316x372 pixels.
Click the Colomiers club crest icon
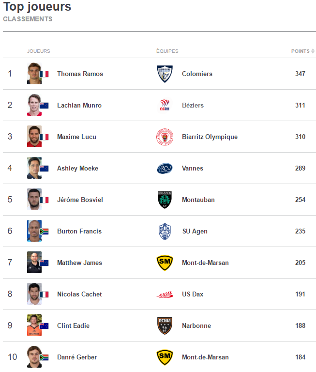(x=165, y=74)
